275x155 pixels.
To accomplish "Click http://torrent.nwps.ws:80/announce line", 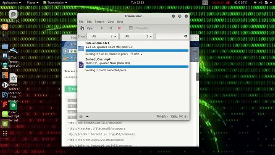I will 95,140.
